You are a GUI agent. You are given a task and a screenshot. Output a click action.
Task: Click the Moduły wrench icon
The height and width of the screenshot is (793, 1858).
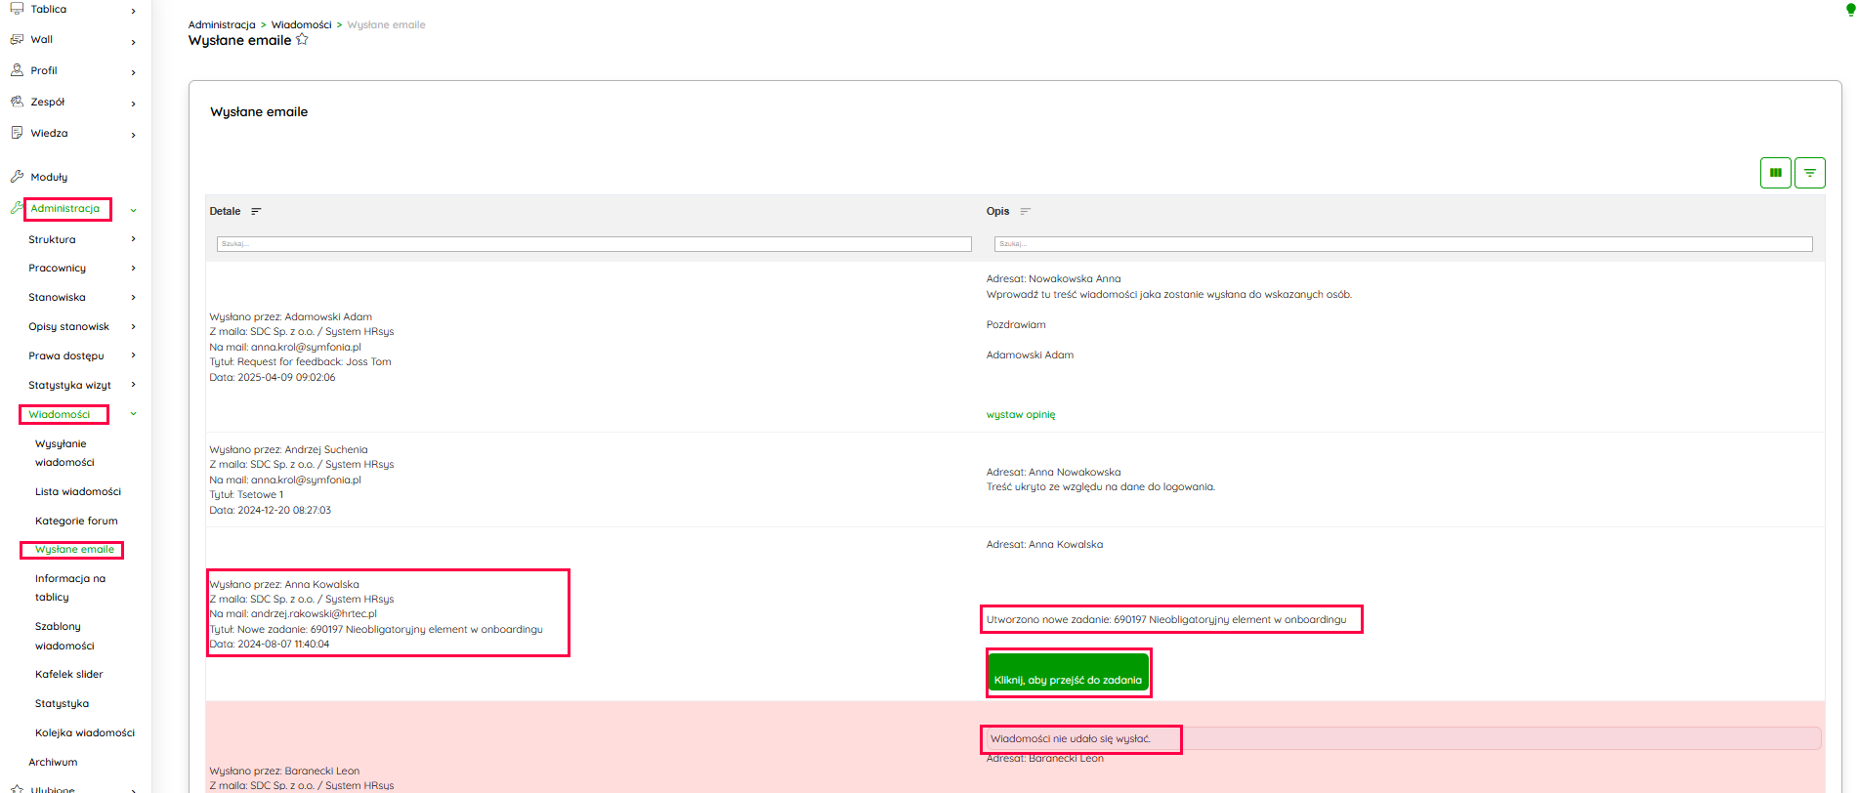(x=17, y=177)
